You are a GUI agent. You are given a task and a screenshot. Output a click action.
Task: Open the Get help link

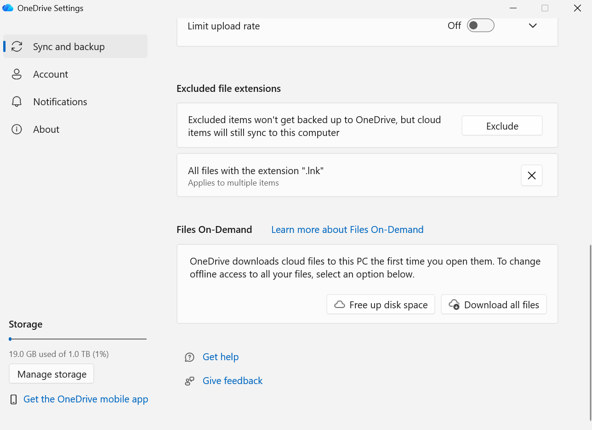click(221, 357)
